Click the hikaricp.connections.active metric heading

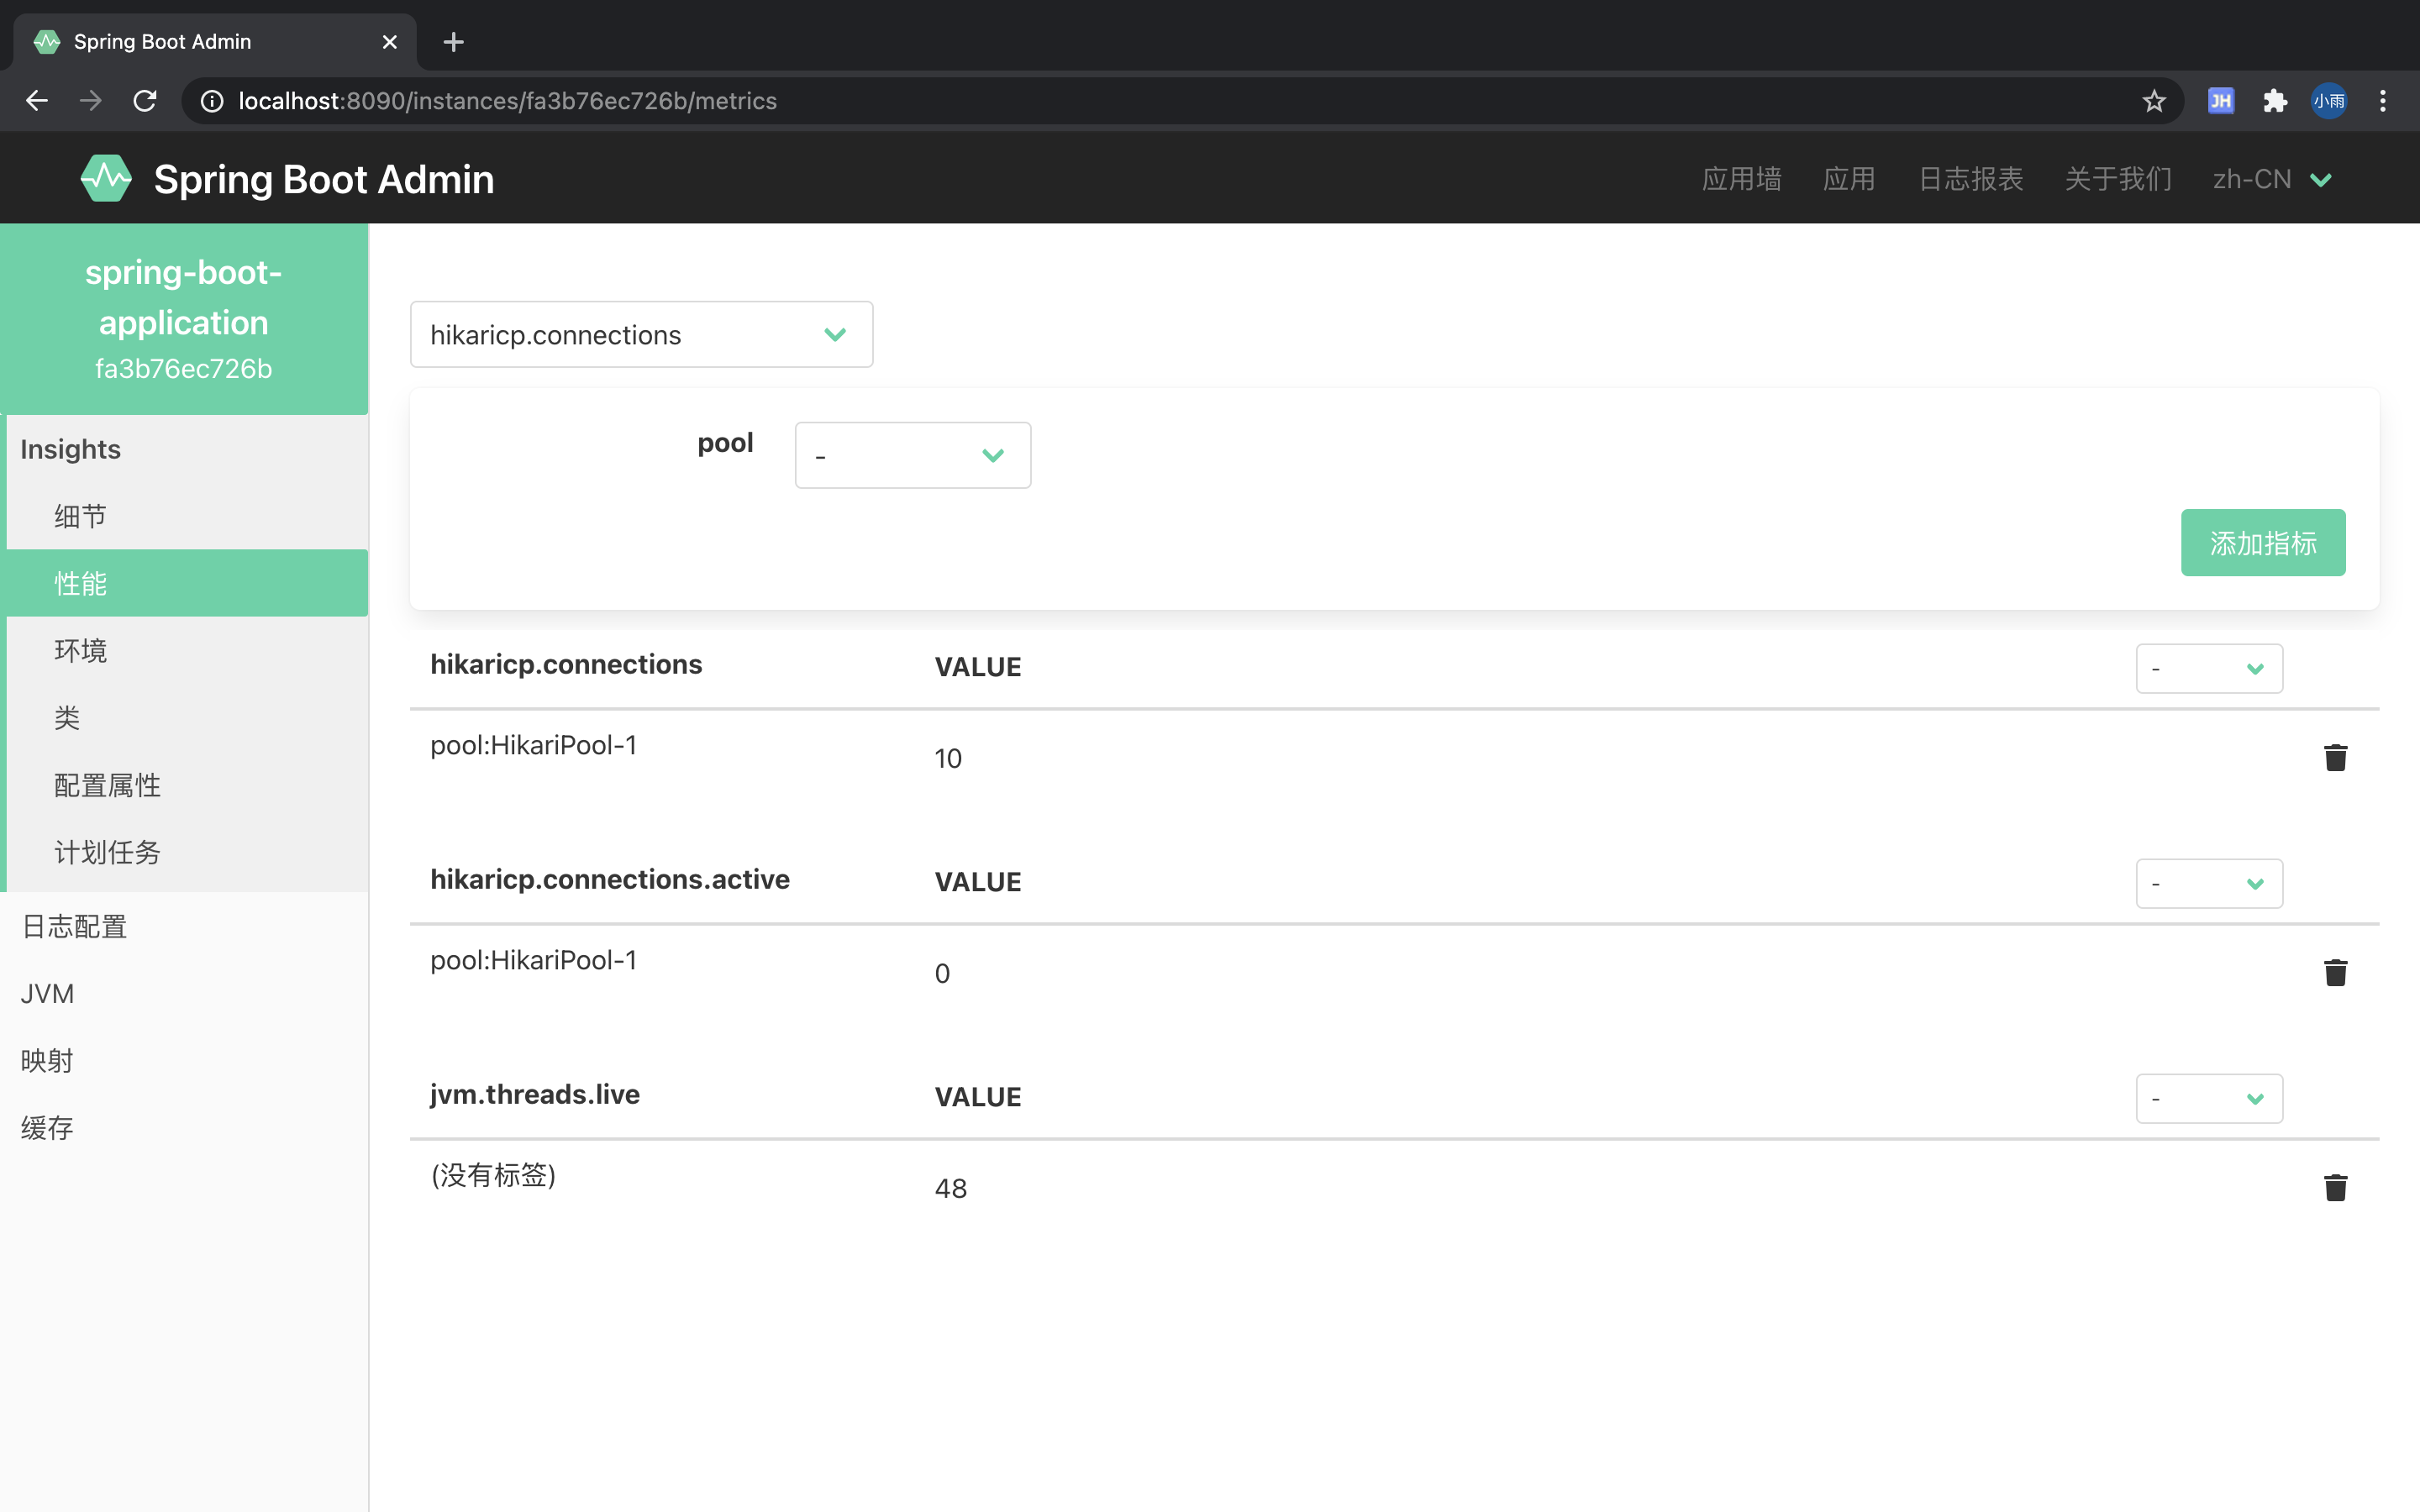[x=610, y=879]
